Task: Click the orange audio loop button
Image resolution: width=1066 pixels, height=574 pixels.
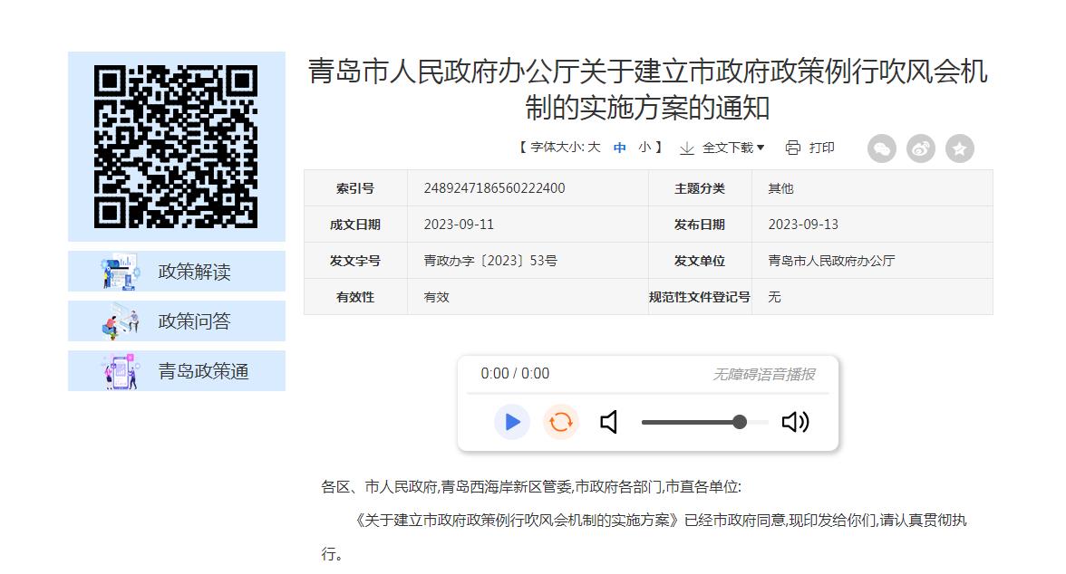Action: pyautogui.click(x=561, y=422)
